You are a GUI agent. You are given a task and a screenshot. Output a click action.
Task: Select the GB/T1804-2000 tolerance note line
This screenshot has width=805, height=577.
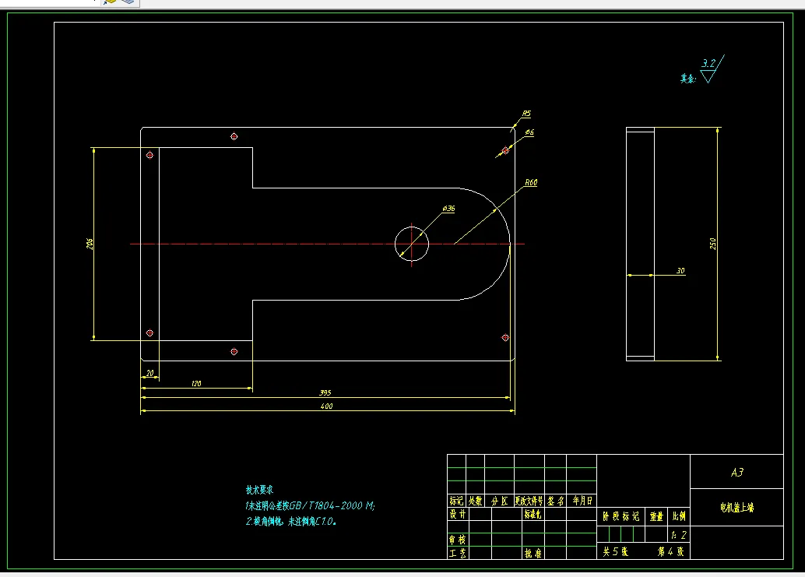(x=310, y=505)
